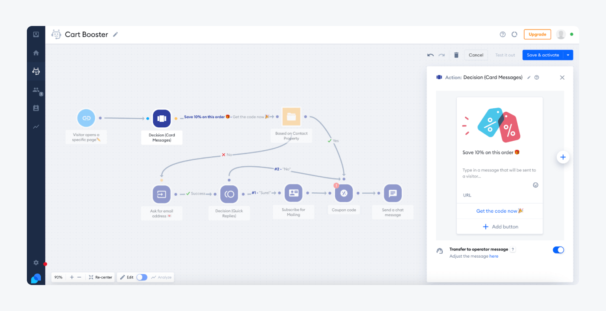The height and width of the screenshot is (311, 606).
Task: Open settings gear in sidebar
Action: [x=36, y=262]
